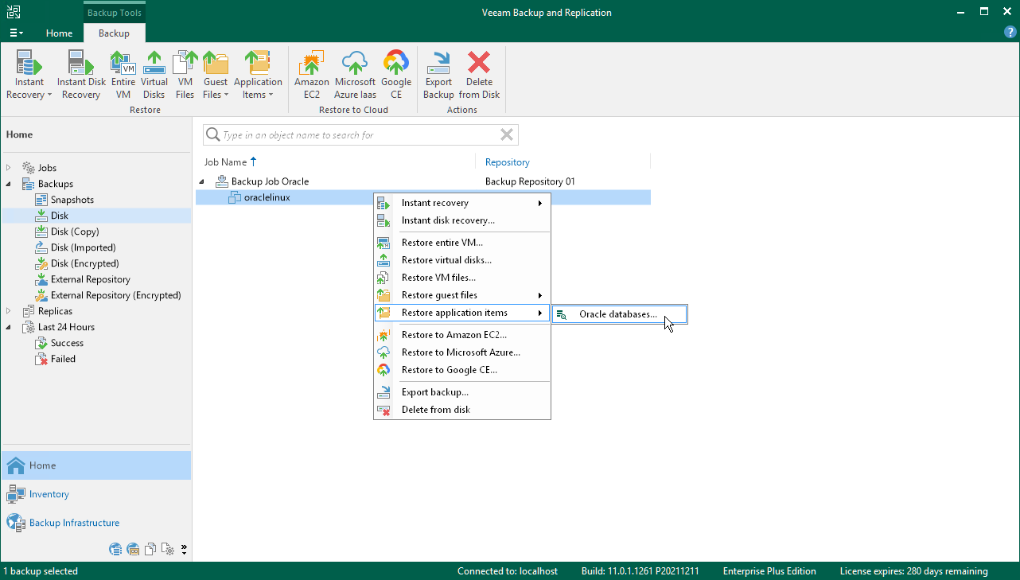
Task: Choose Restore entire VM... from context menu
Action: (462, 243)
